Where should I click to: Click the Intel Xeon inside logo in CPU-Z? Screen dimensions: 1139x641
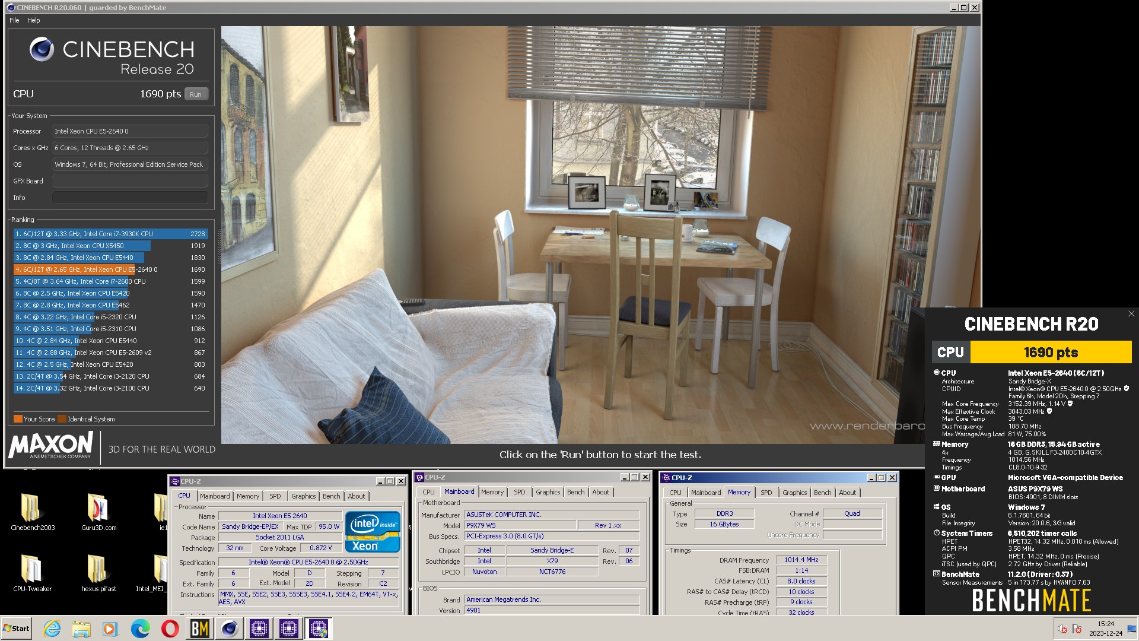coord(373,532)
